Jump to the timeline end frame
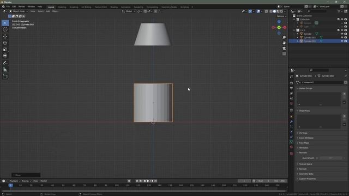349x196 pixels. click(x=155, y=181)
